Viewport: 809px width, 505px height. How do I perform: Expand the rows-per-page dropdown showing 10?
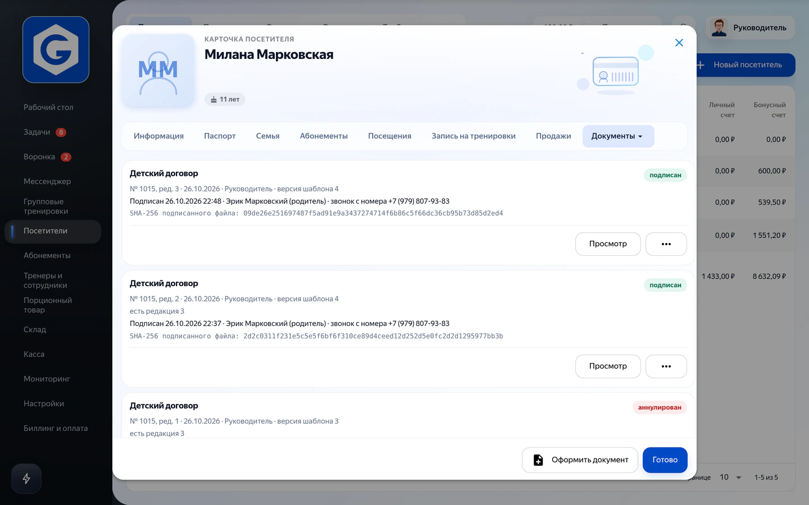click(730, 478)
